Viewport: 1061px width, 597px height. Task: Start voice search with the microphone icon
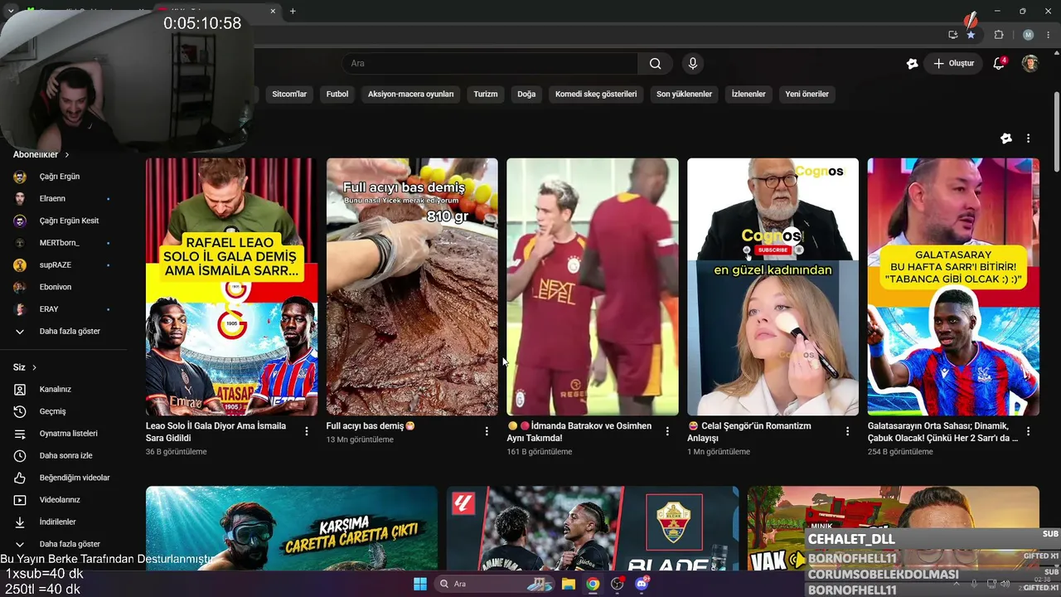693,64
